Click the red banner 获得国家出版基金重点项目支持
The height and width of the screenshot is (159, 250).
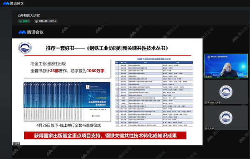click(x=105, y=136)
